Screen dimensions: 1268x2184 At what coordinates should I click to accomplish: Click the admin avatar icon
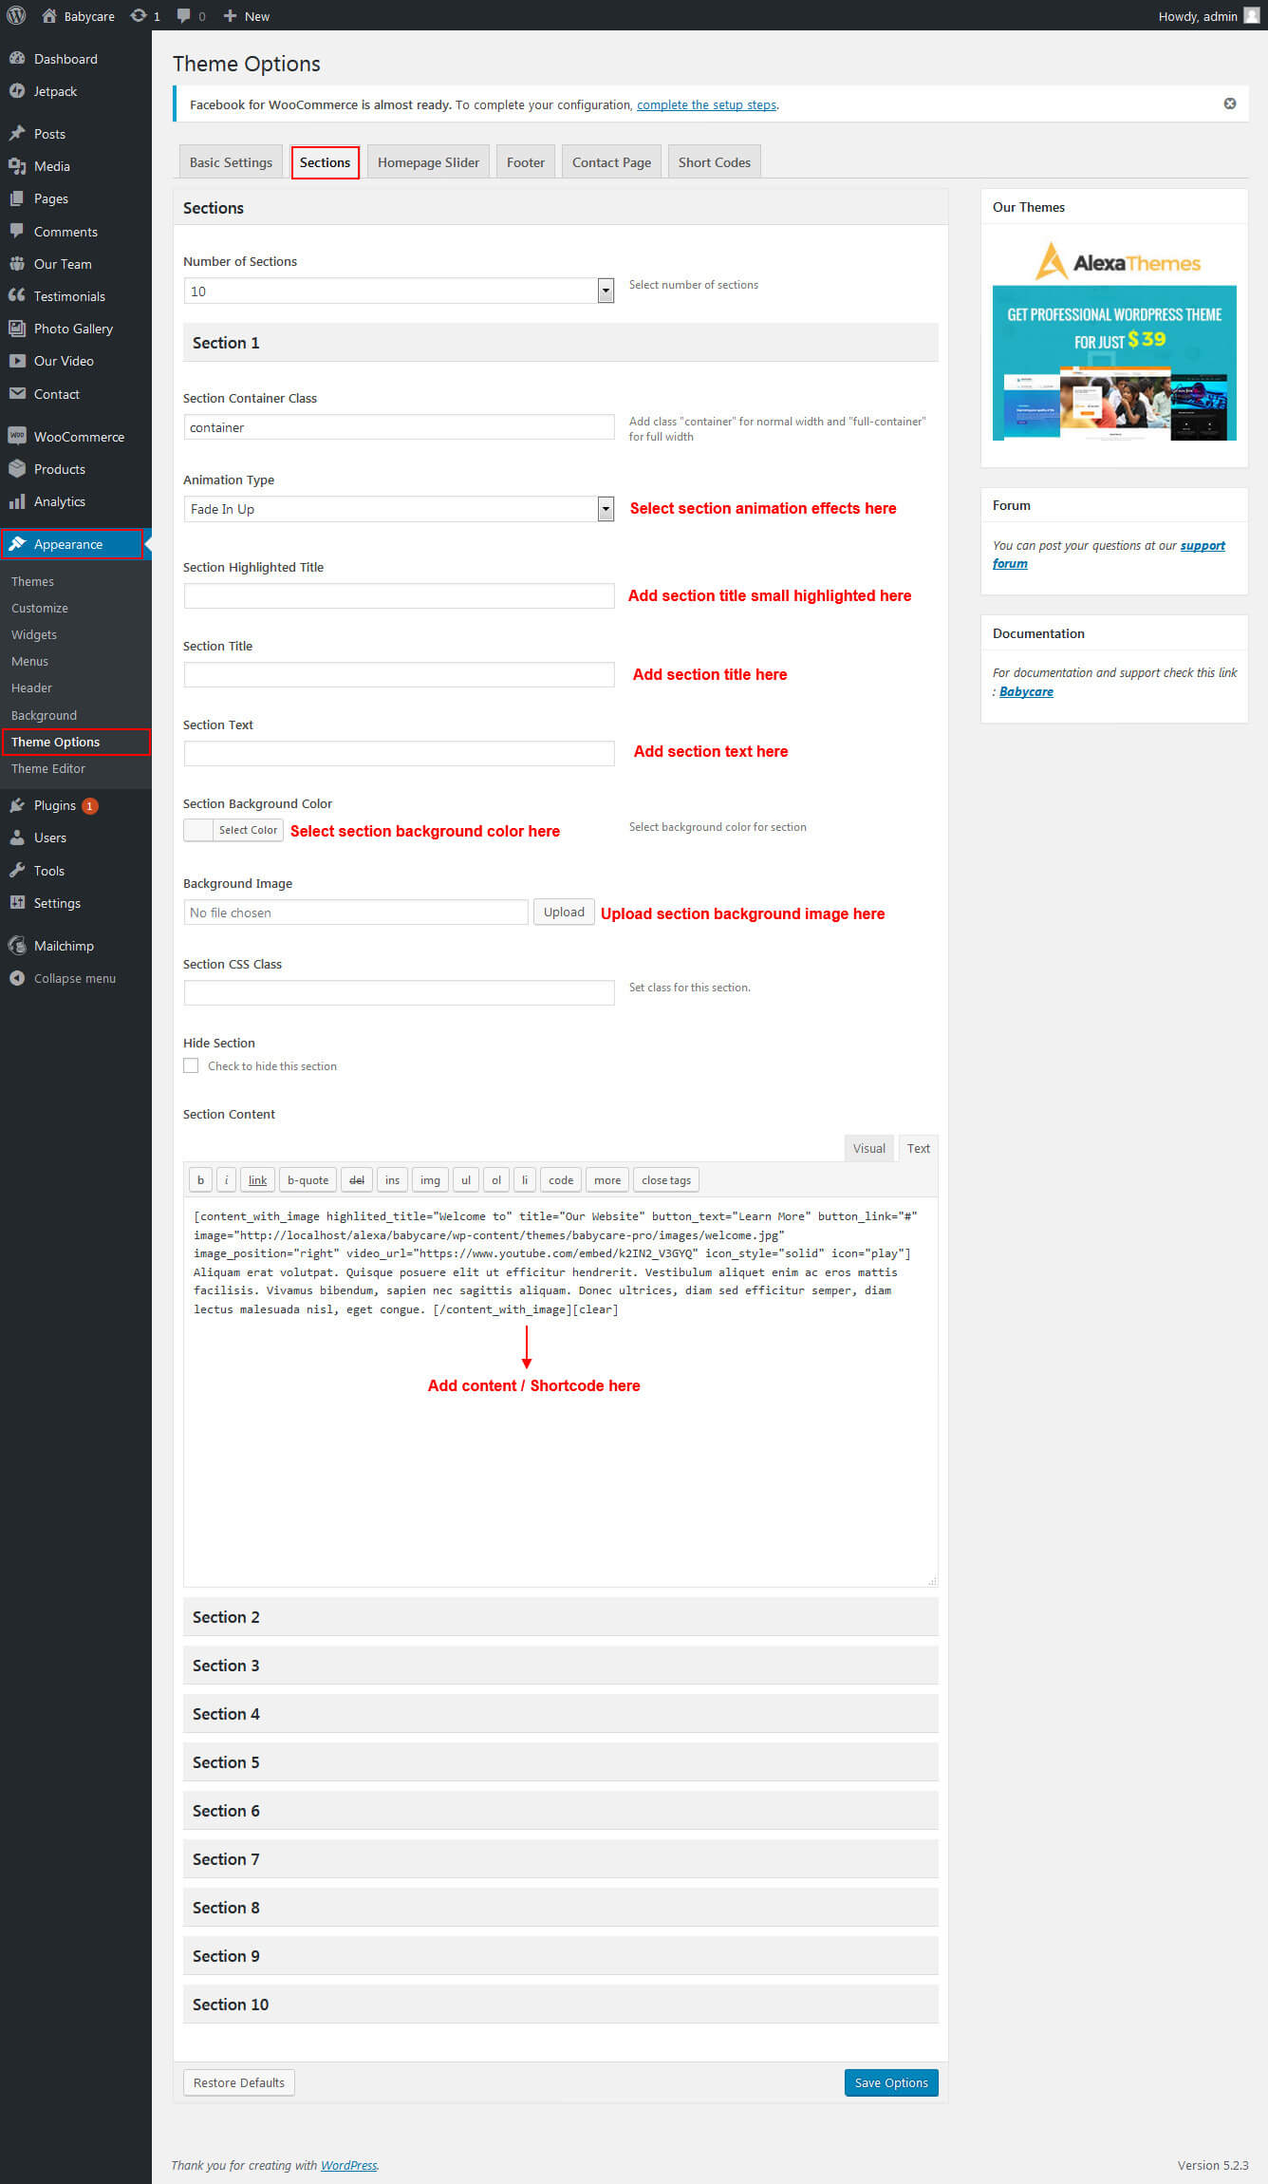tap(1251, 15)
